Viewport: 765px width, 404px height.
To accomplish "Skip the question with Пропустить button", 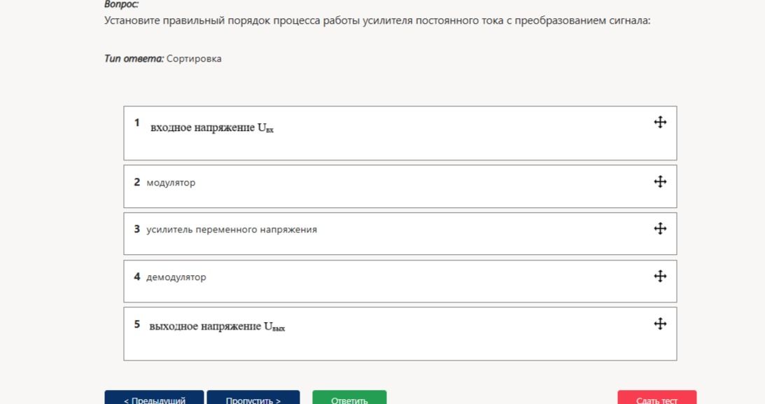I will [253, 397].
